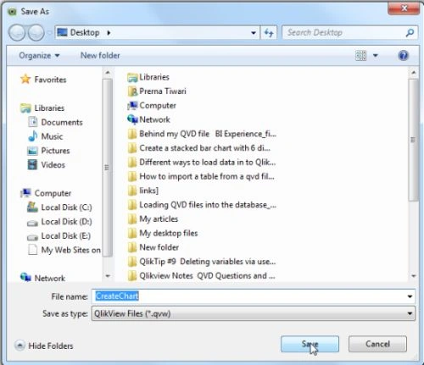The height and width of the screenshot is (365, 424).
Task: Select 'Loading QVD files into the database' folder
Action: [202, 205]
